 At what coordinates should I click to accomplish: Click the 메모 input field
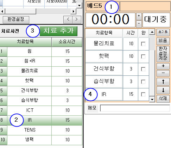tap(135, 108)
